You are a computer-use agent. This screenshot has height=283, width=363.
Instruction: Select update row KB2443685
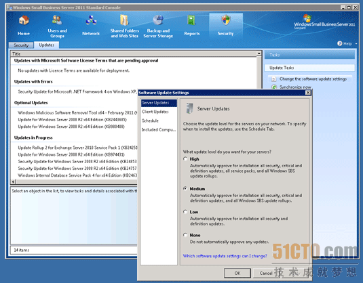(72, 120)
